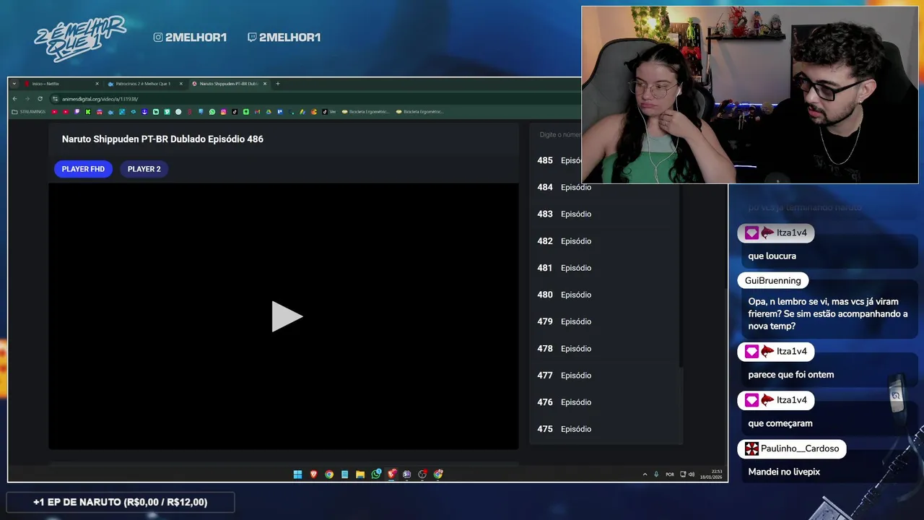Open the Instagram bookmark icon
Image resolution: width=924 pixels, height=520 pixels.
coord(224,112)
